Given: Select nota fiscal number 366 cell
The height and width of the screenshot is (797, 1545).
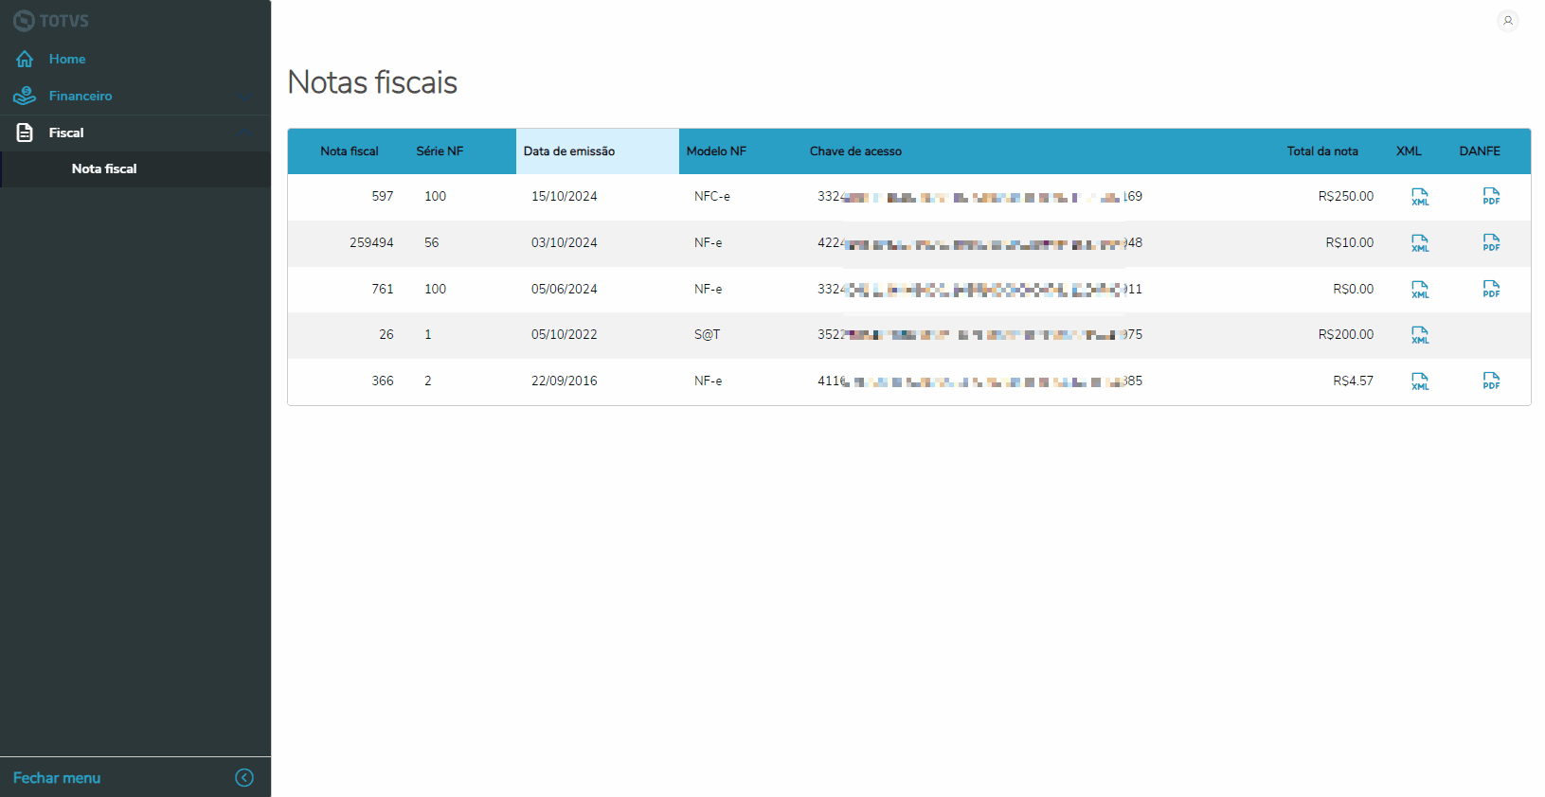Looking at the screenshot, I should click(x=383, y=381).
